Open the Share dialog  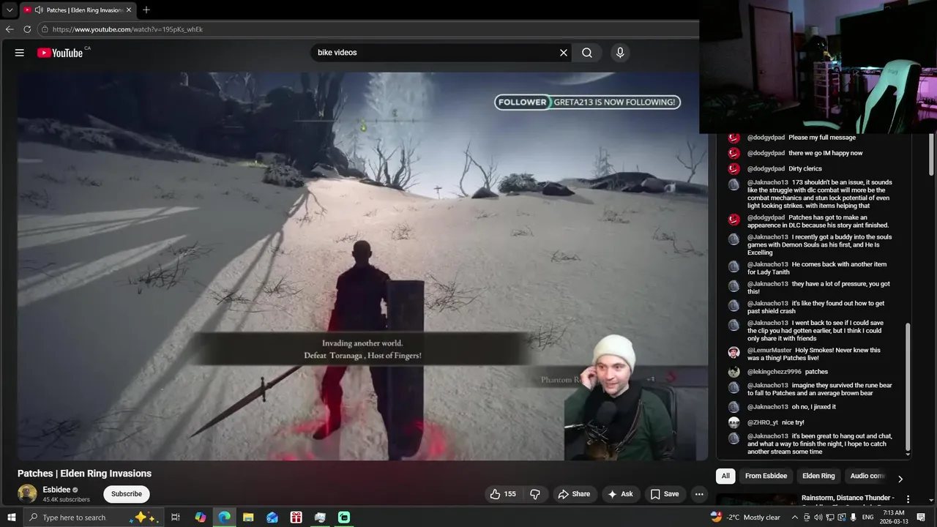[x=574, y=494]
